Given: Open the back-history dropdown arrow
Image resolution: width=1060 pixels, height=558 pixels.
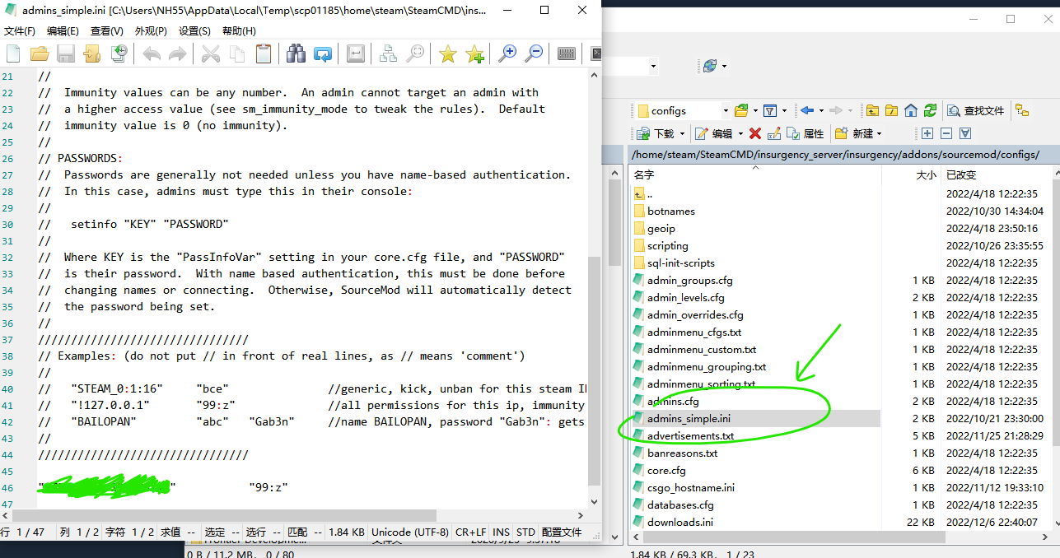Looking at the screenshot, I should pyautogui.click(x=820, y=110).
